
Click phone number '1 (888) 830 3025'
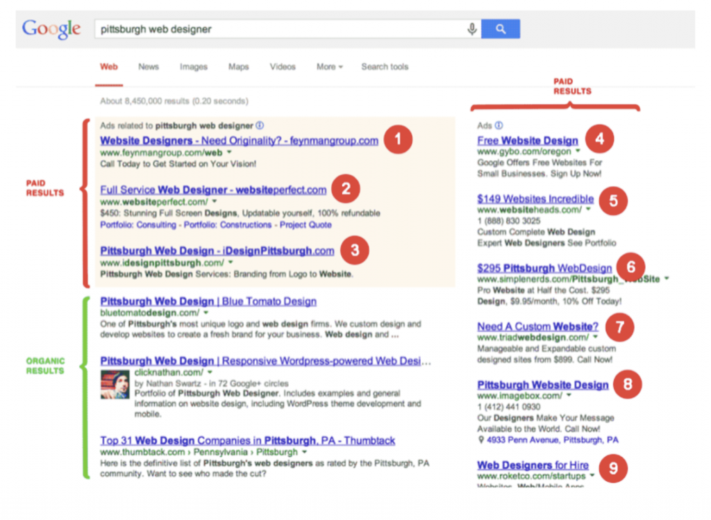(x=509, y=221)
